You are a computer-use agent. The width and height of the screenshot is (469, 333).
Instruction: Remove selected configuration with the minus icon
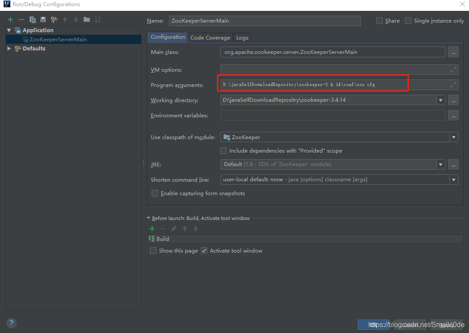[21, 20]
